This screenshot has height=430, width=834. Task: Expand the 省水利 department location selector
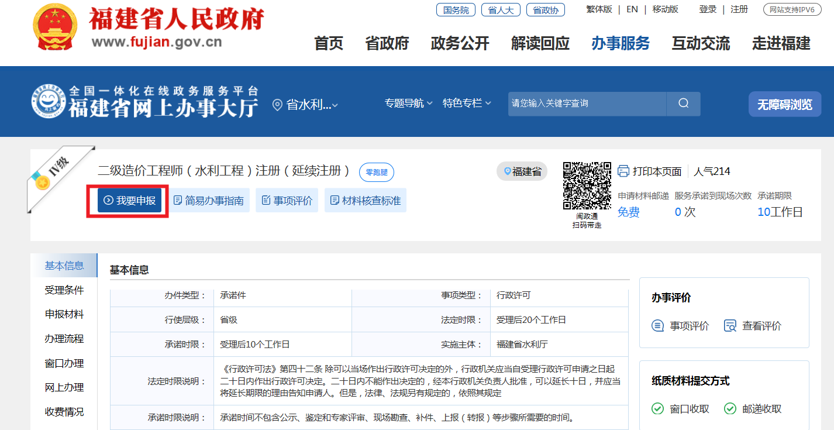click(306, 105)
